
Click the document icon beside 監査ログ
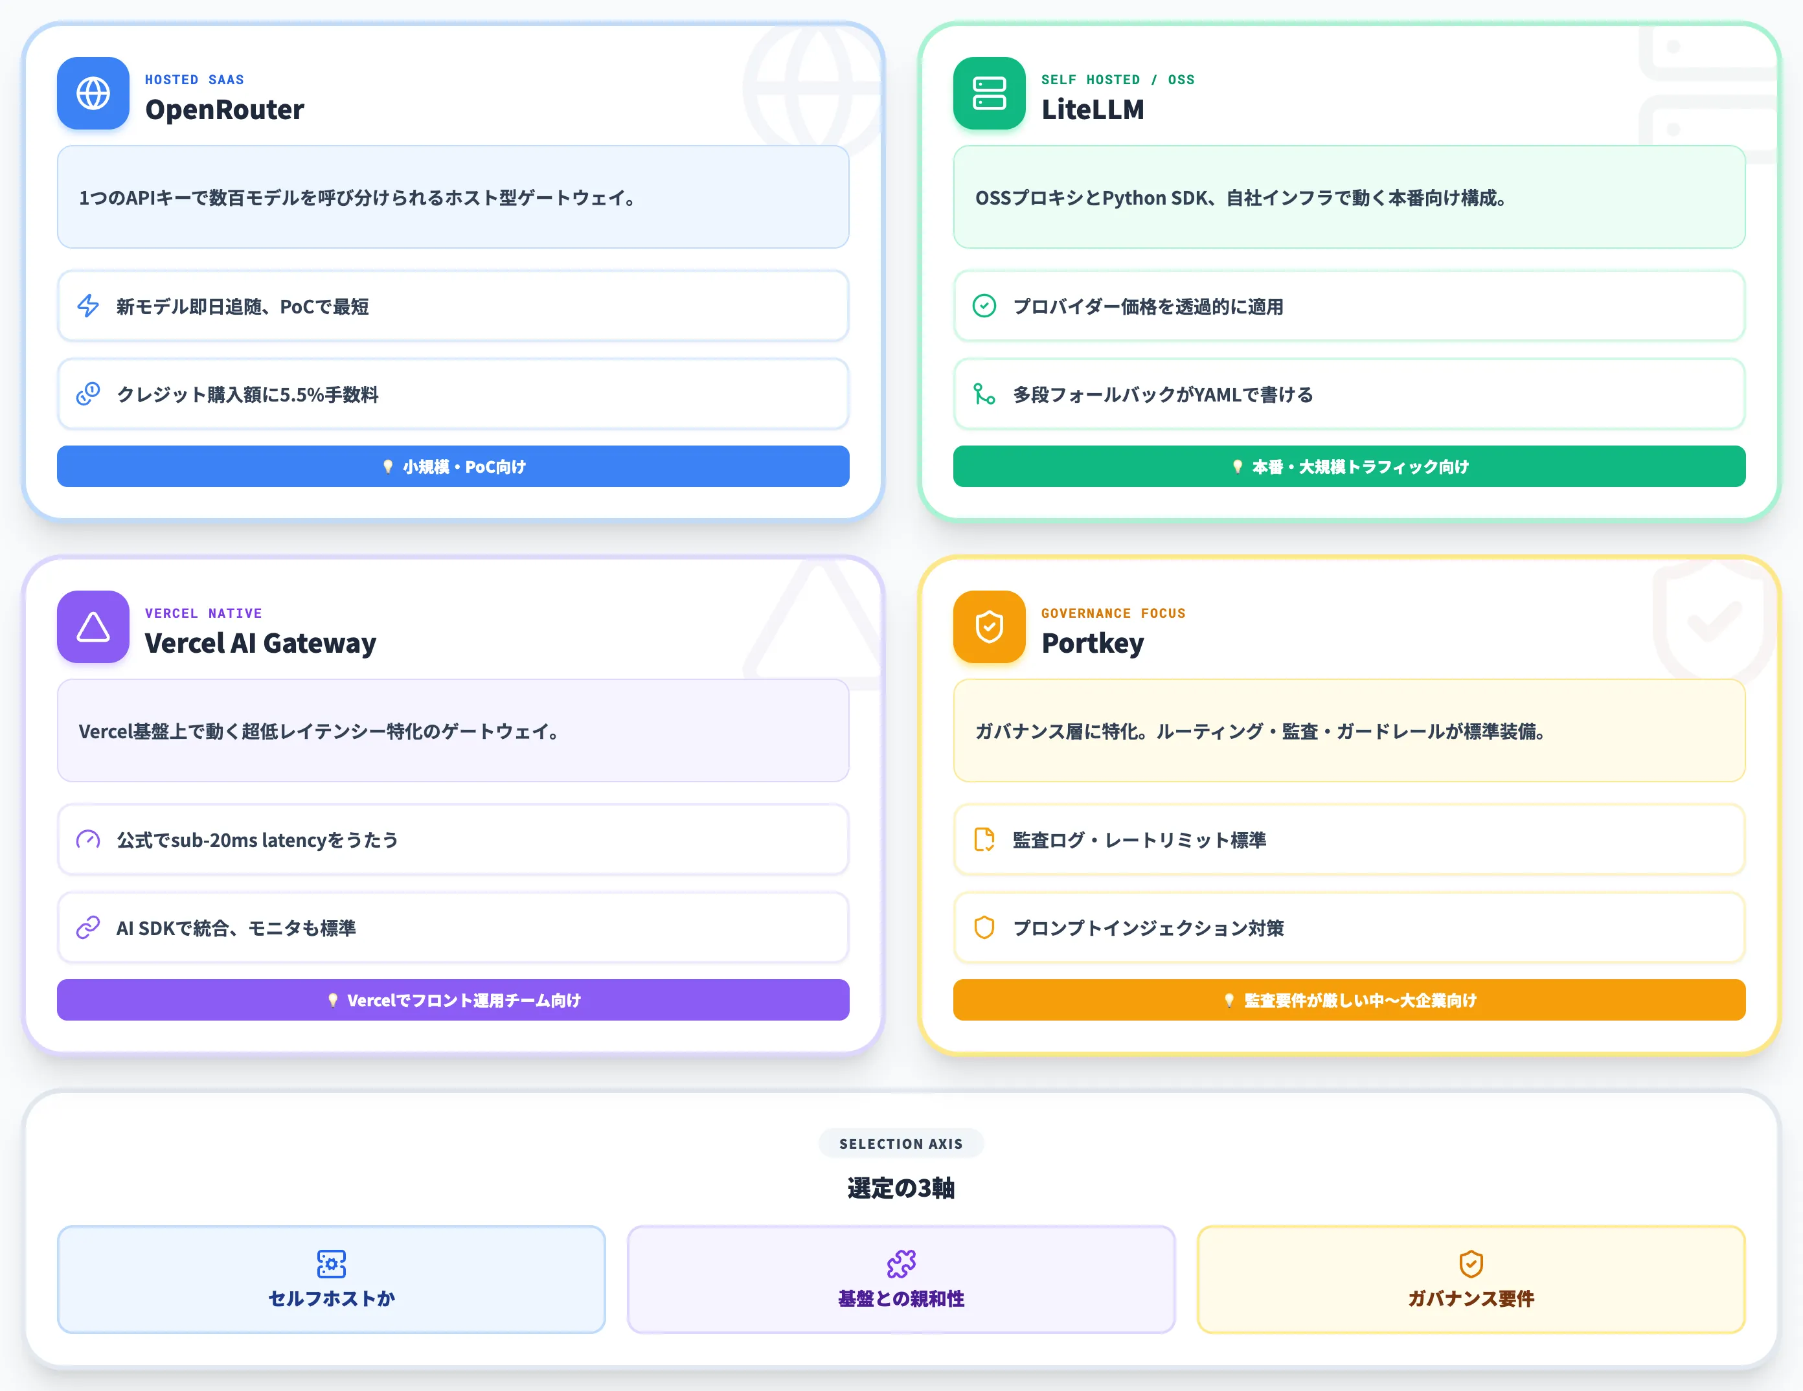(984, 839)
